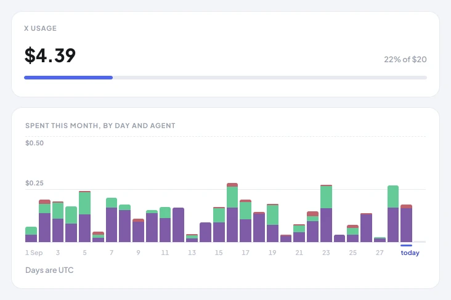The height and width of the screenshot is (300, 451).
Task: Click the Sep 24 small purple bar
Action: click(339, 238)
